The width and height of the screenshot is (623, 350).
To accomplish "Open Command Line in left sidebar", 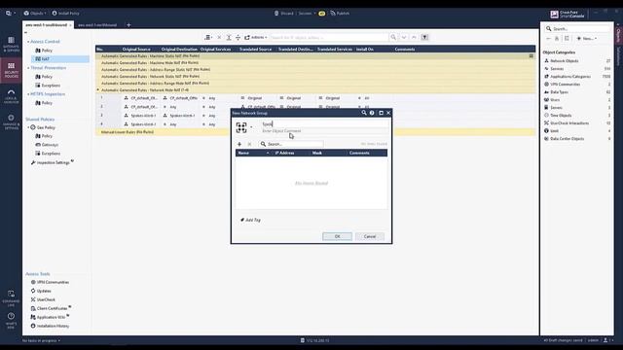I will 11,298.
